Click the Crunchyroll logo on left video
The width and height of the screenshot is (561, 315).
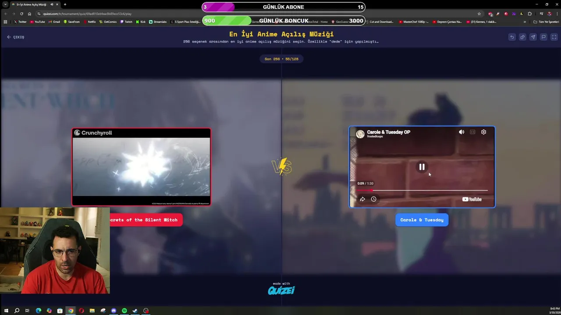click(x=93, y=133)
